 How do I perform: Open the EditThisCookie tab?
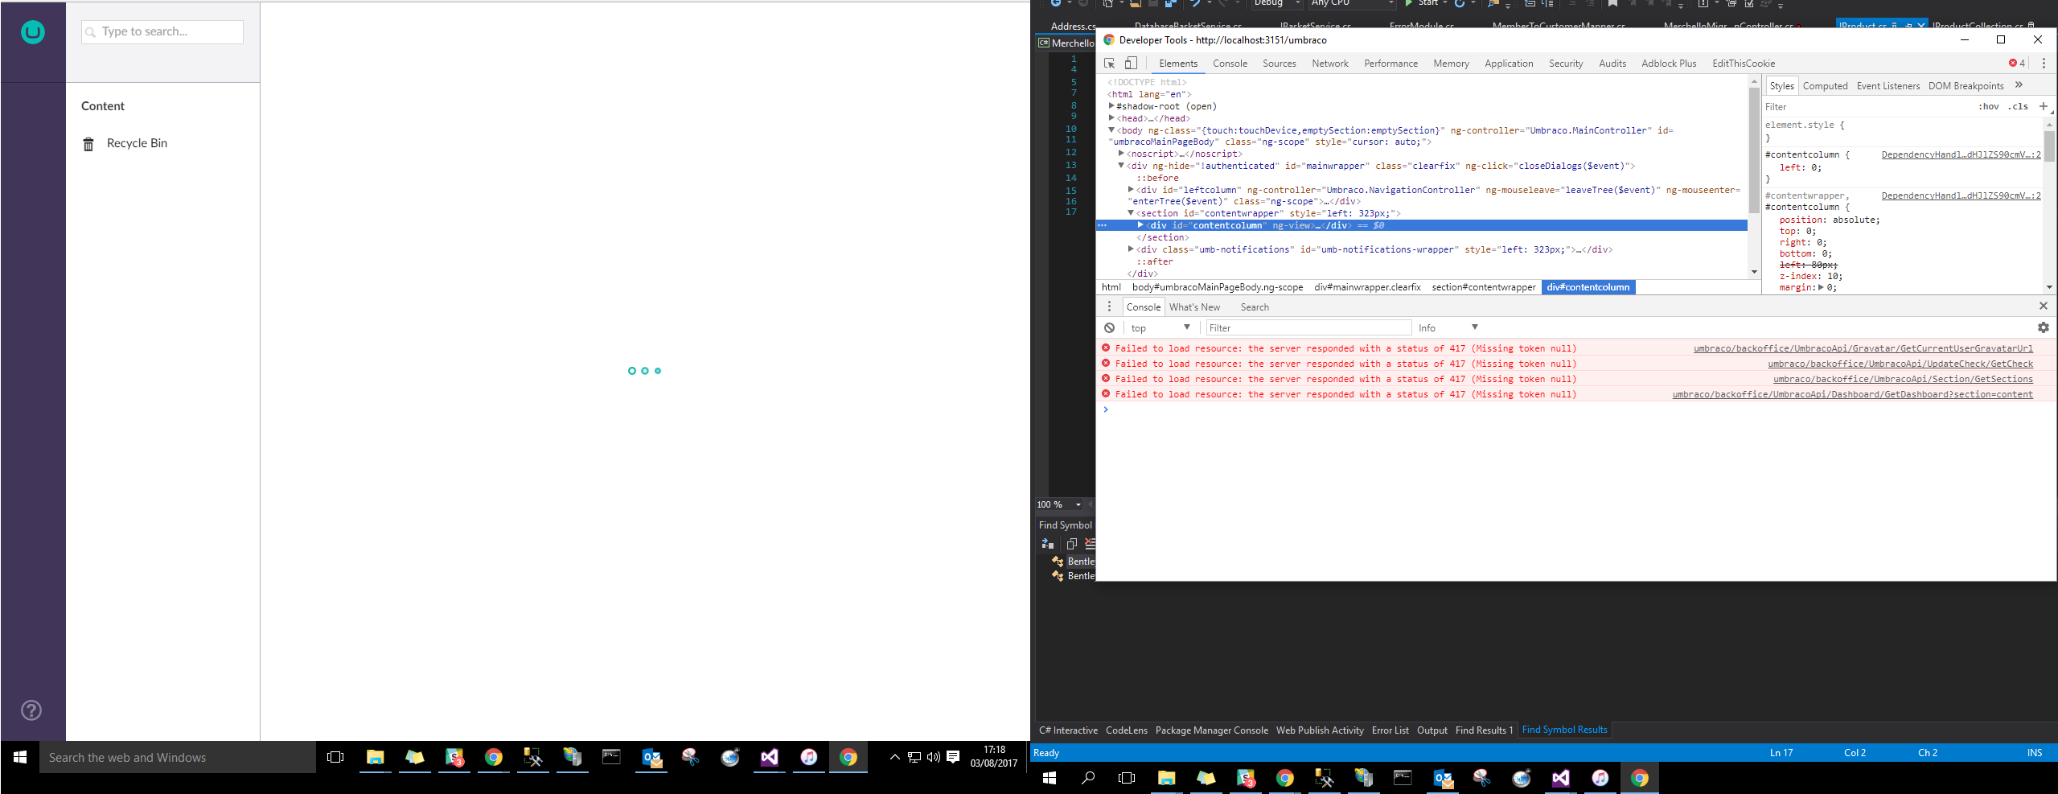1744,64
